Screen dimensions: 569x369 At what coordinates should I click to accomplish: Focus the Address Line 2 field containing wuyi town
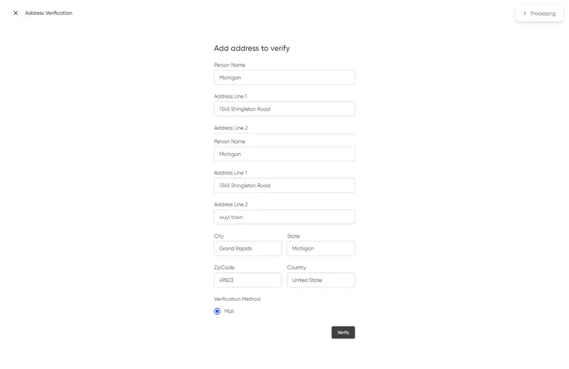coord(284,217)
